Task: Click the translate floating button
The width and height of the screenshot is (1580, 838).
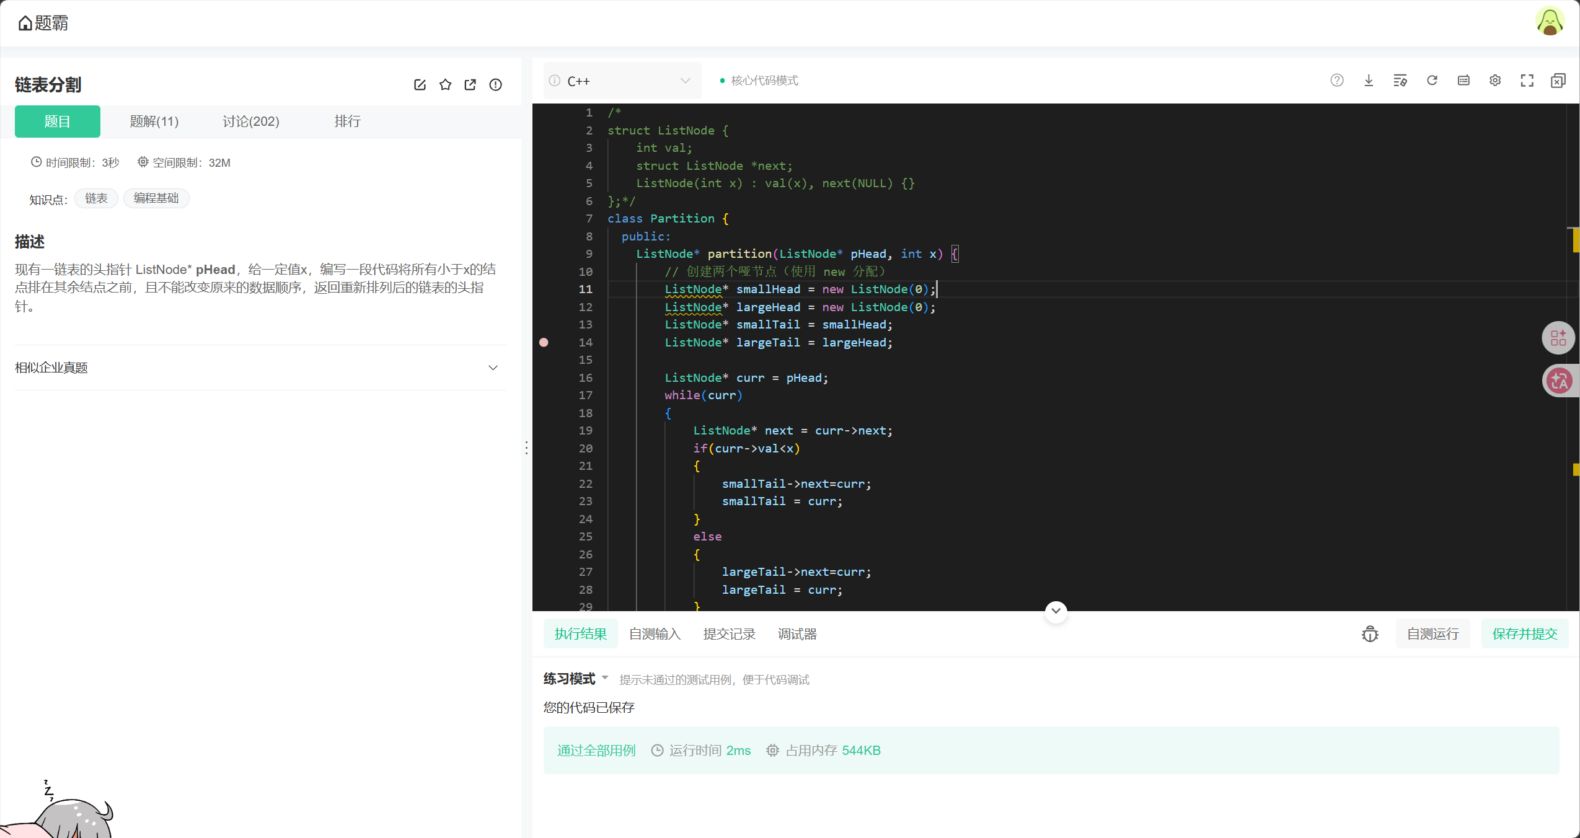Action: pyautogui.click(x=1558, y=381)
